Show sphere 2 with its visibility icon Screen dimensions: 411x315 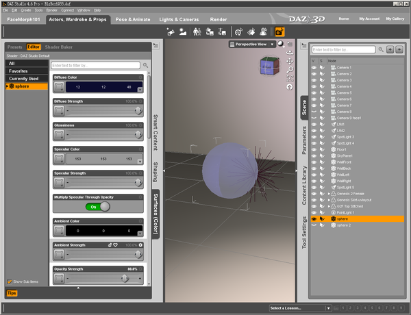314,225
